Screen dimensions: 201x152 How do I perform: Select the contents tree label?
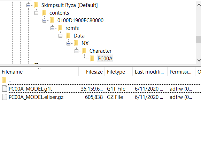(59, 13)
